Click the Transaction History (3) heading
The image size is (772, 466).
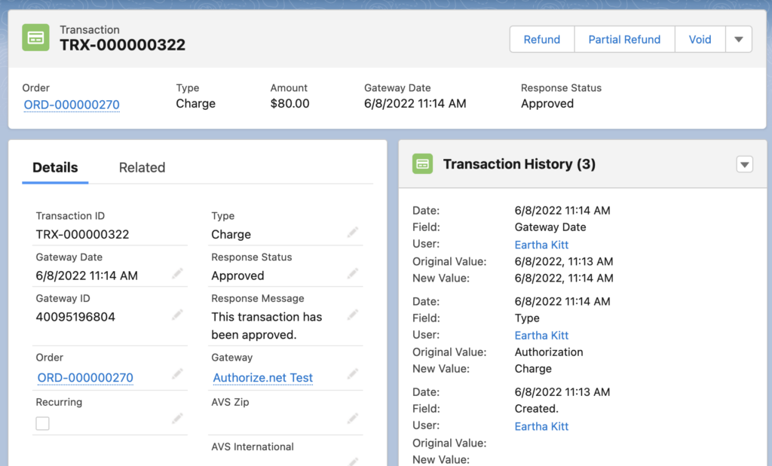[x=519, y=164]
